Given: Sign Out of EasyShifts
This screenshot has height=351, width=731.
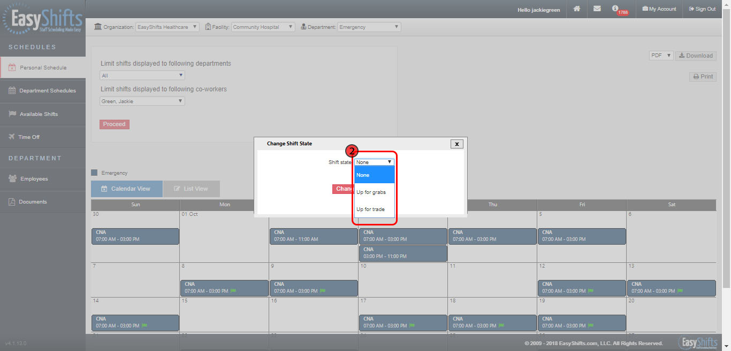Looking at the screenshot, I should point(702,9).
